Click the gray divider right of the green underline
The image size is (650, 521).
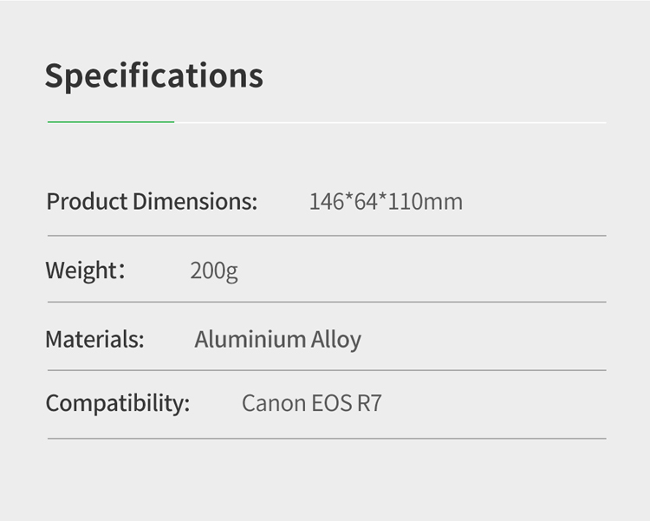390,122
